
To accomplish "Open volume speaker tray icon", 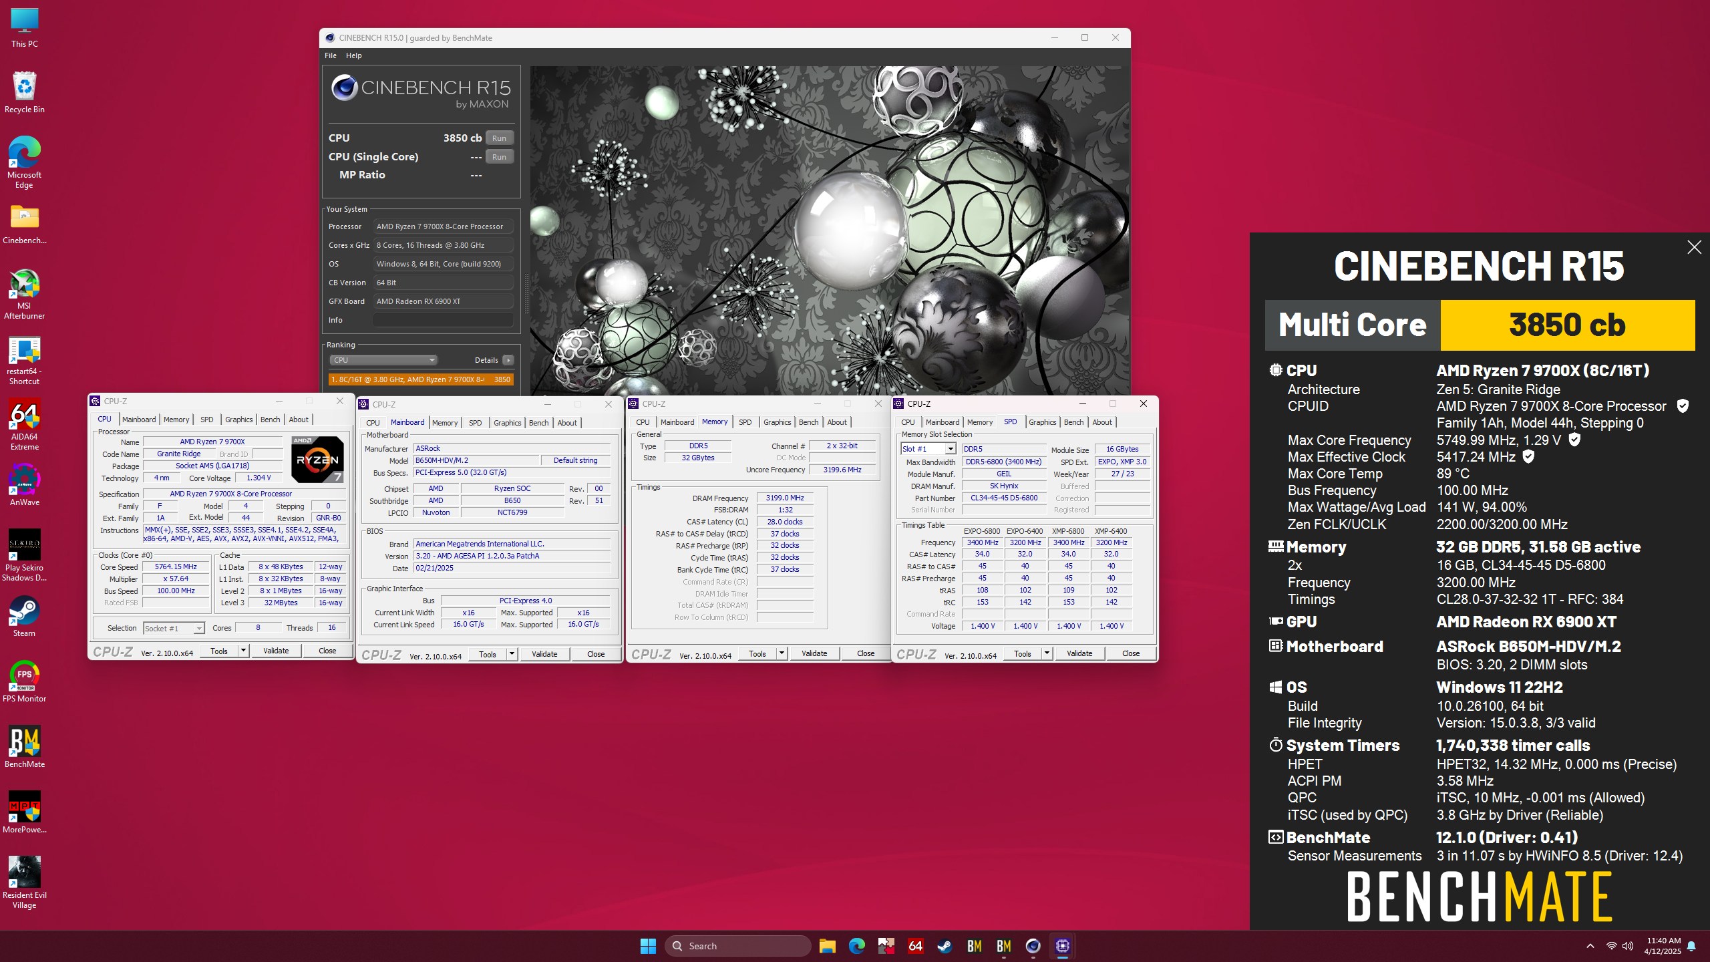I will point(1628,946).
